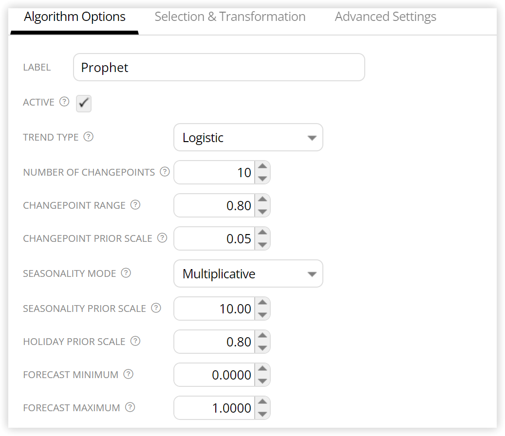This screenshot has width=505, height=436.
Task: Decrease Number of Changepoints with down arrow
Action: click(x=262, y=178)
